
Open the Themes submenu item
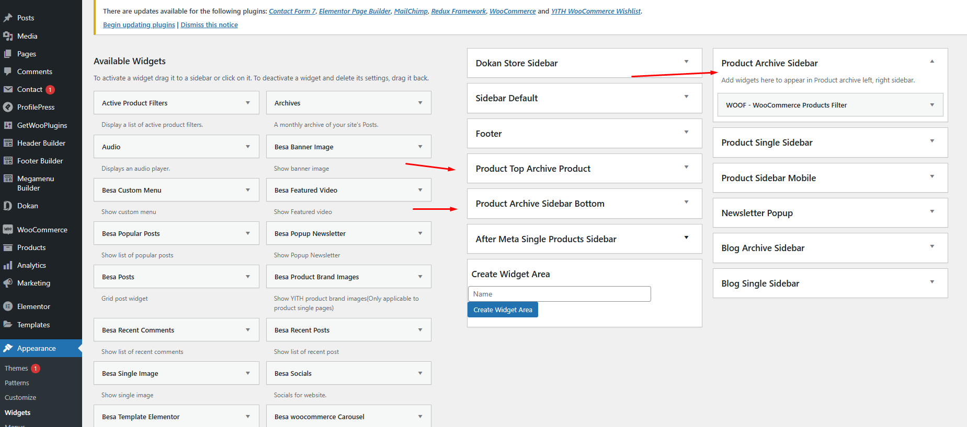tap(16, 369)
